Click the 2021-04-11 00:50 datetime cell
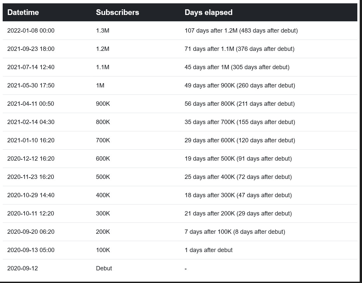362x283 pixels. click(31, 104)
